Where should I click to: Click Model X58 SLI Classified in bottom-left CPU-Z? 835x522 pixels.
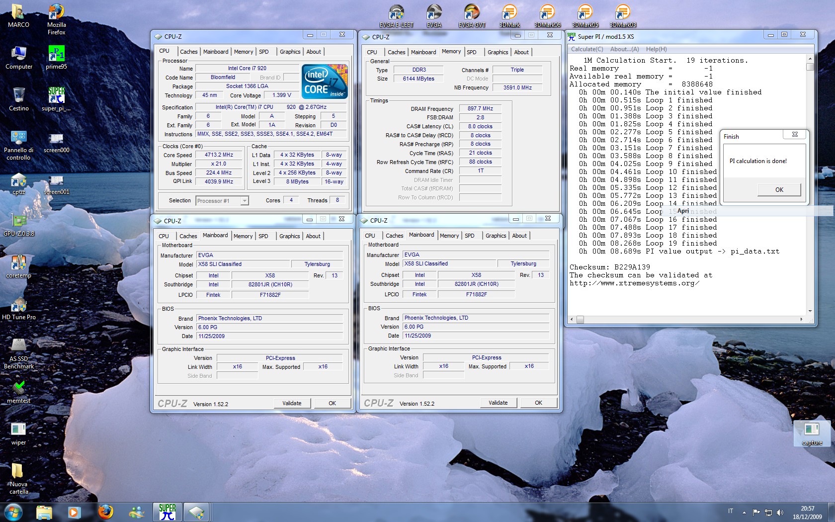tap(242, 264)
